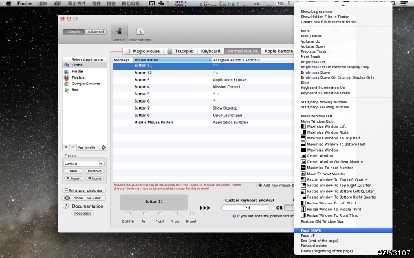
Task: Choose Page UP from the action menu
Action: (343, 235)
